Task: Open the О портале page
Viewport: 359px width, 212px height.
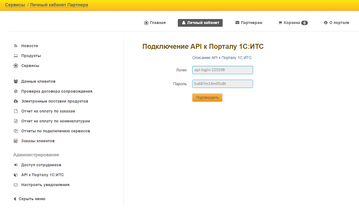Action: (x=337, y=23)
